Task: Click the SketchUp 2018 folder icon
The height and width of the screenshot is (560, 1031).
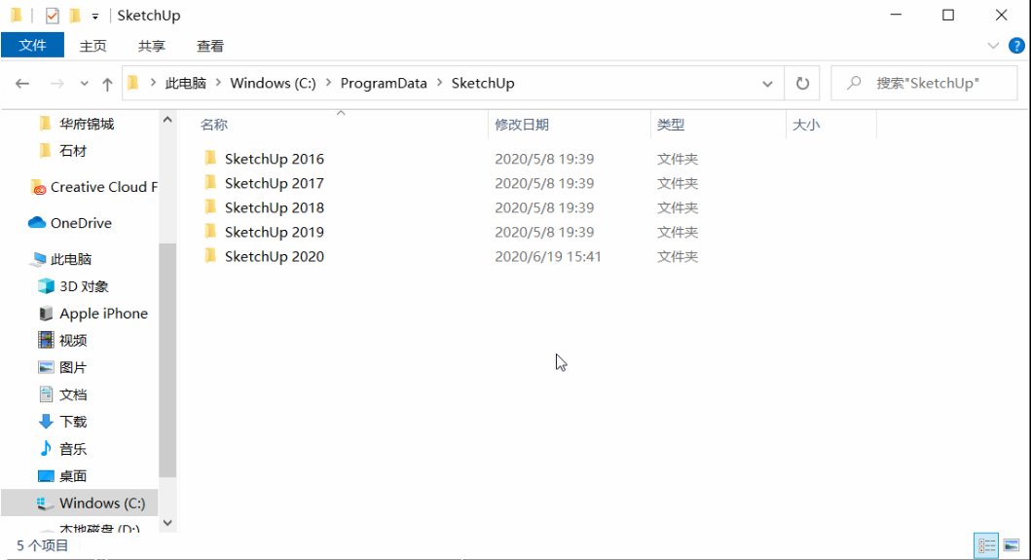Action: pyautogui.click(x=210, y=205)
